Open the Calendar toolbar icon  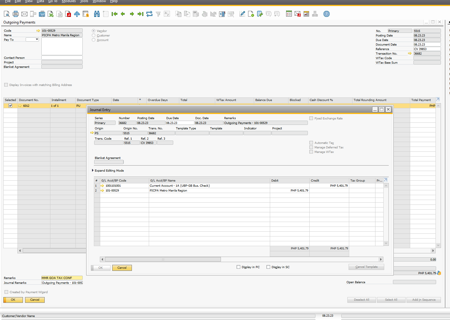306,14
